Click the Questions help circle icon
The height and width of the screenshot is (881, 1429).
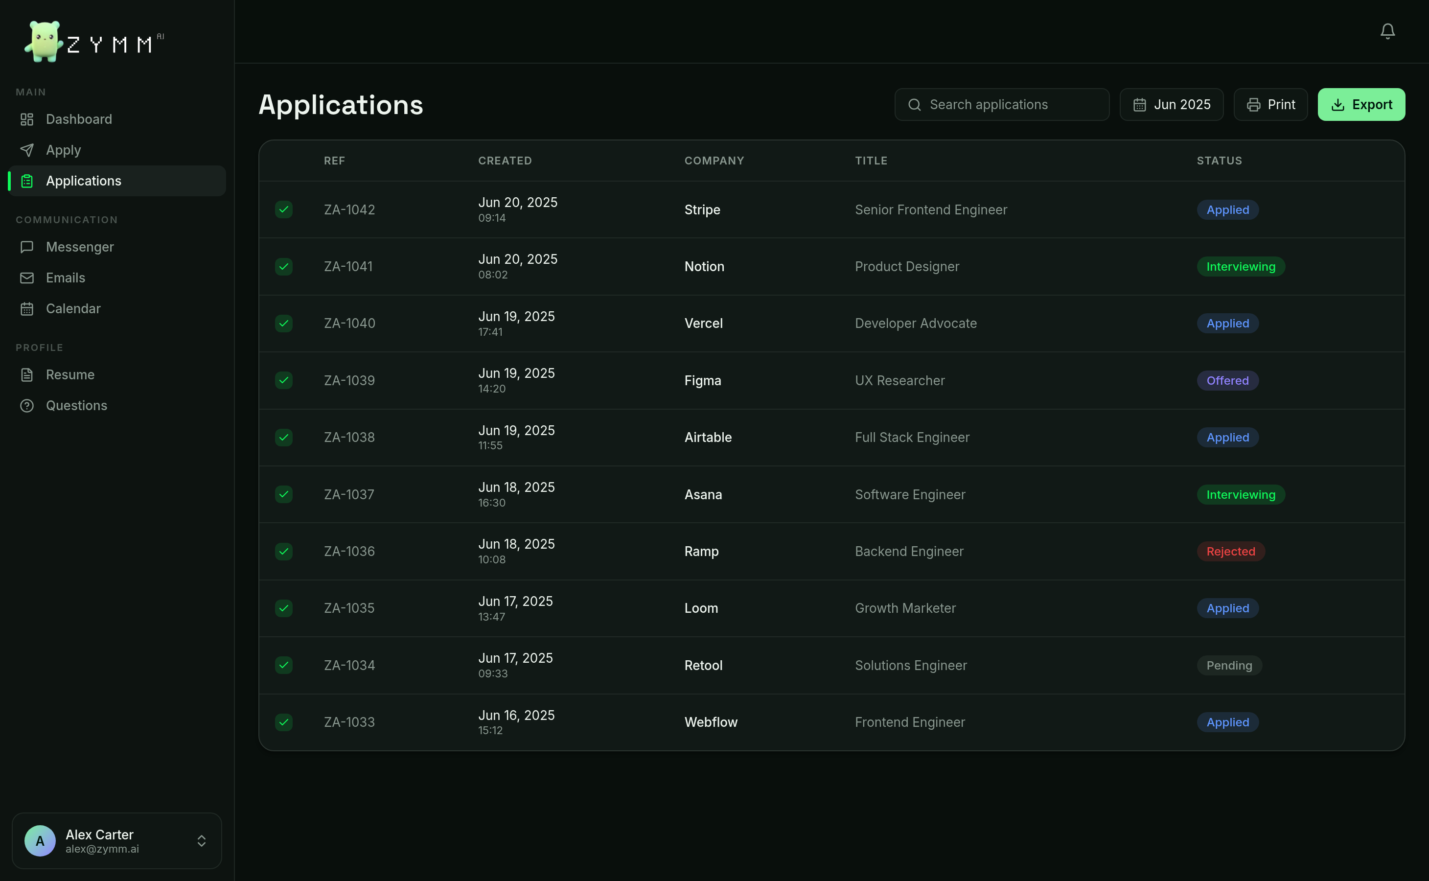27,406
